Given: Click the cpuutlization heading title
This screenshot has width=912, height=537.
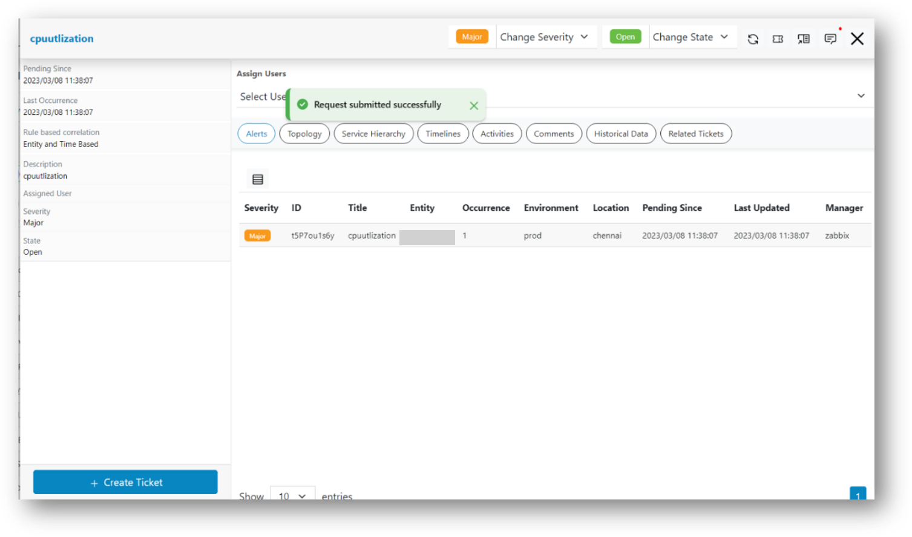Looking at the screenshot, I should [x=62, y=39].
